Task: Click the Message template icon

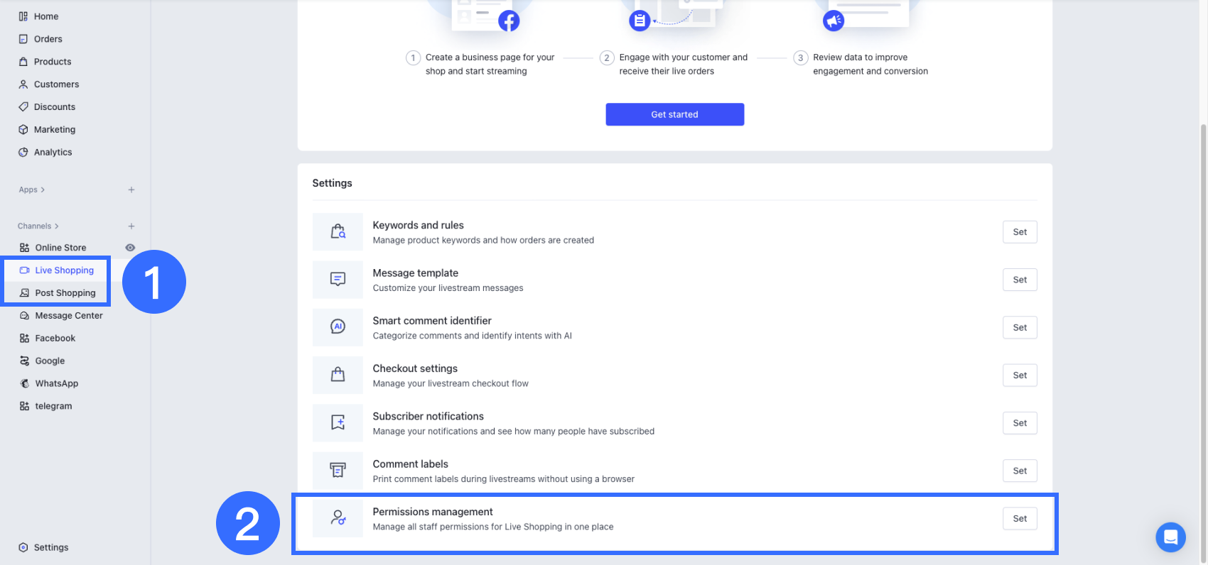Action: tap(338, 280)
